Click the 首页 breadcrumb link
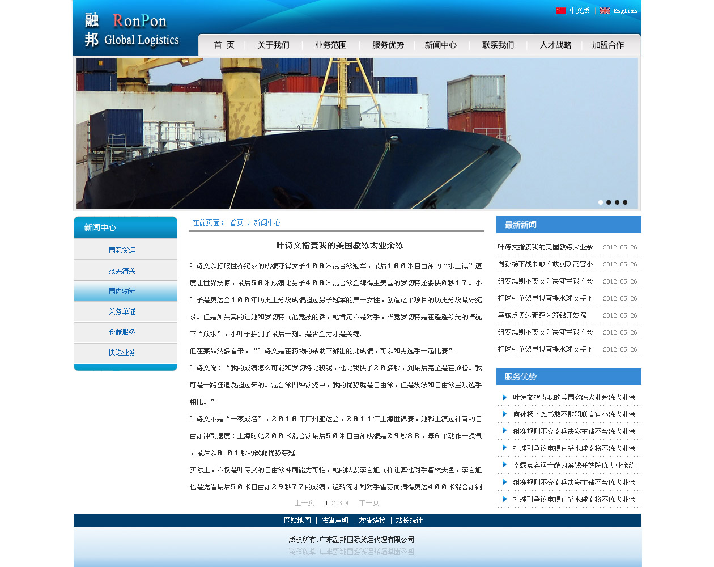The image size is (714, 567). [236, 223]
